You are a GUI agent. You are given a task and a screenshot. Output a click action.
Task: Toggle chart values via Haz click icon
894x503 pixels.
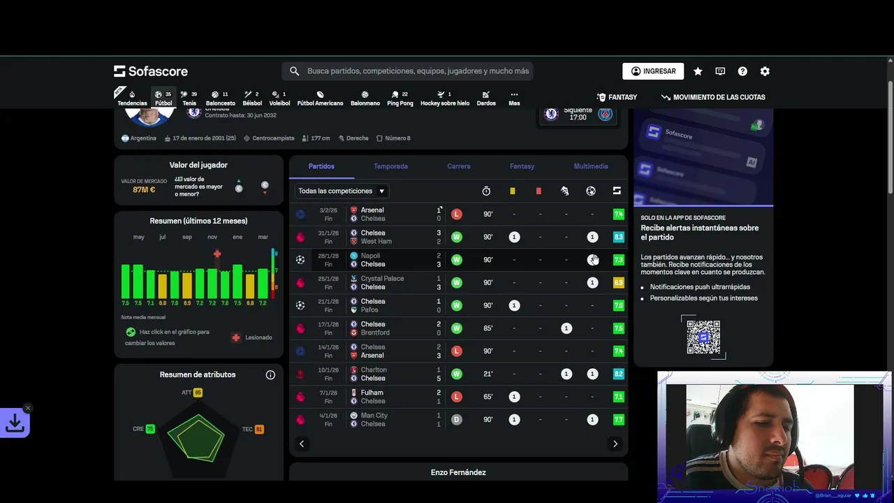coord(131,333)
